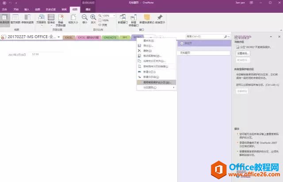283x182 pixels.
Task: Select the untitled page (无标题页) entry
Action: click(204, 53)
